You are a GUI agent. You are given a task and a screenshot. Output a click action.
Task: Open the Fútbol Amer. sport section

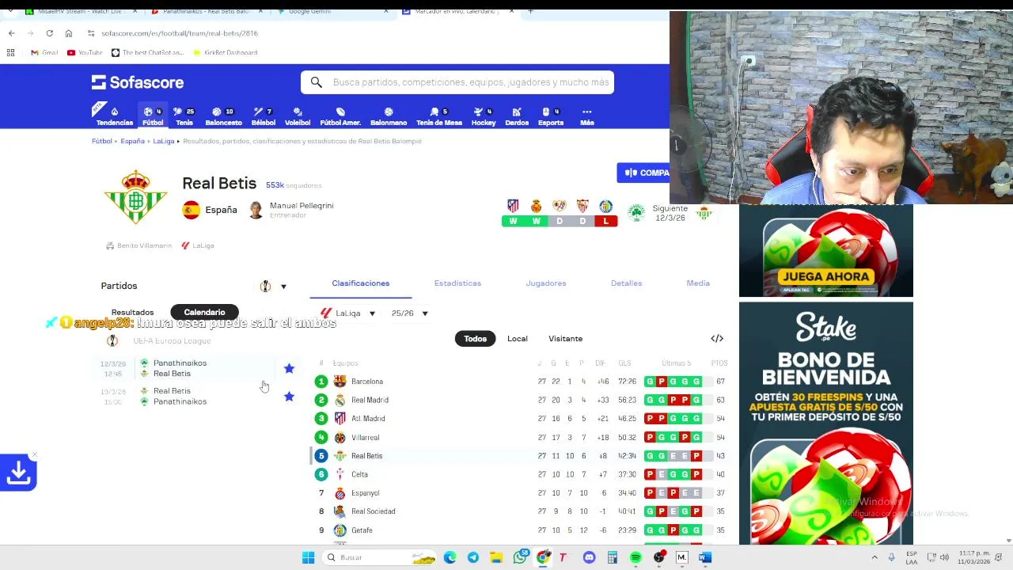click(340, 116)
